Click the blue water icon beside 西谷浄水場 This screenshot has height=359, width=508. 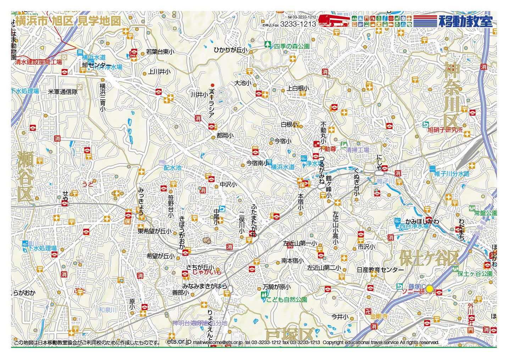pyautogui.click(x=397, y=221)
